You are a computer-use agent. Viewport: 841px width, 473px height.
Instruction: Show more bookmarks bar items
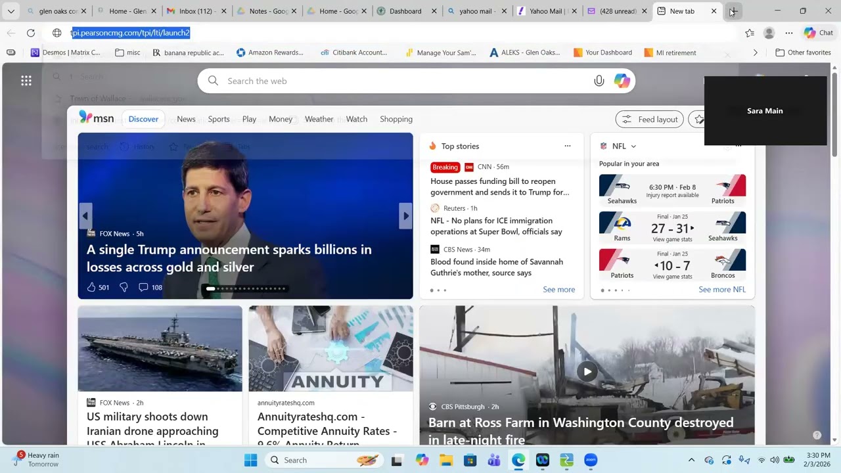756,53
